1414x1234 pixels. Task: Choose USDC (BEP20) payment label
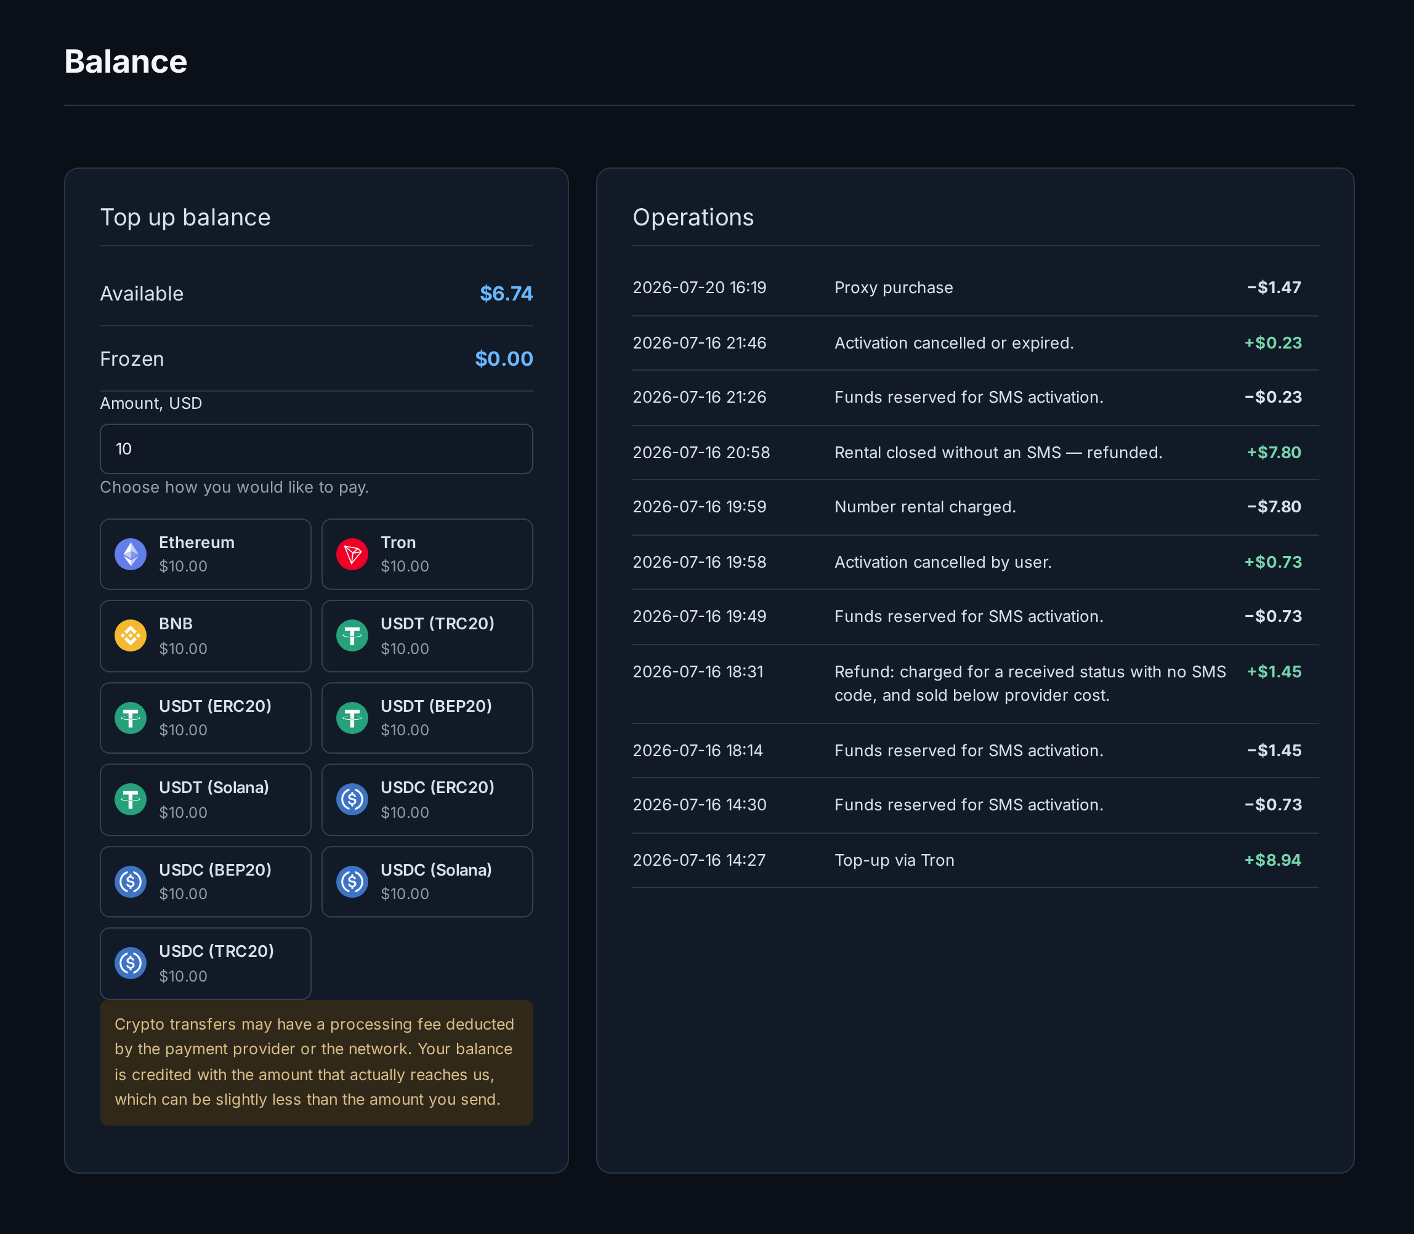215,871
